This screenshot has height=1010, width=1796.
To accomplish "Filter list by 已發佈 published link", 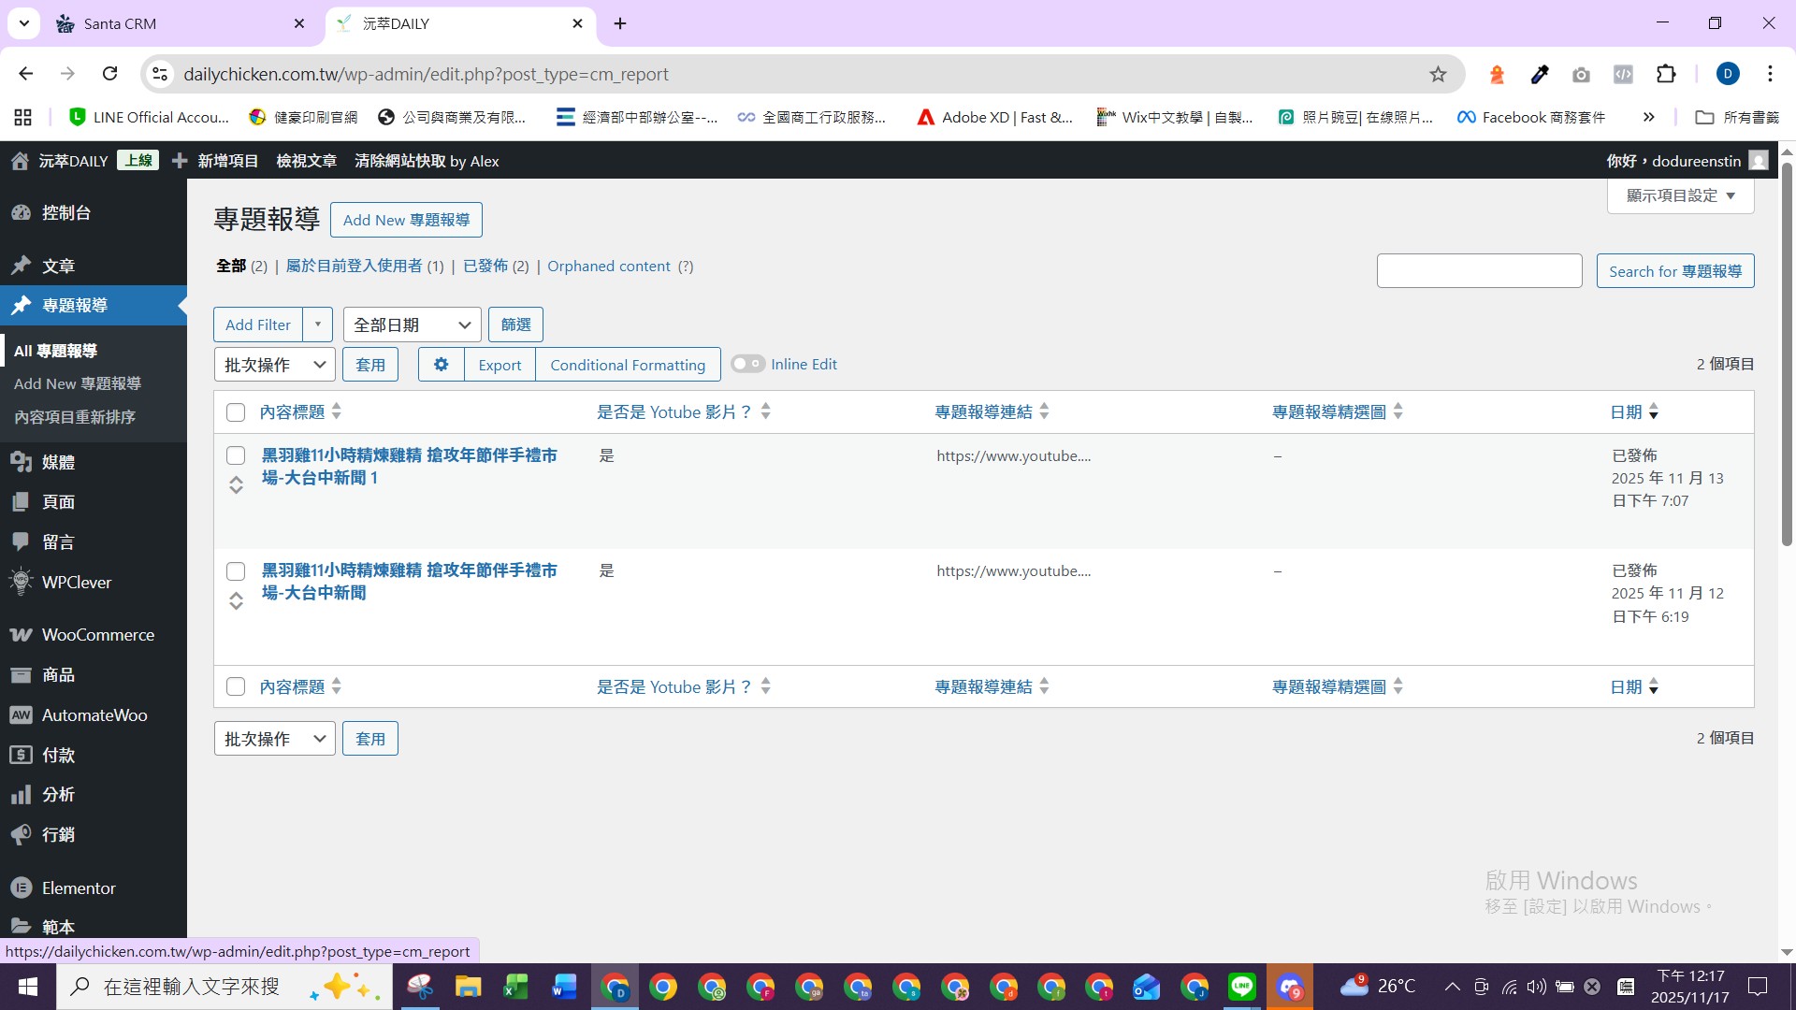I will pyautogui.click(x=485, y=267).
